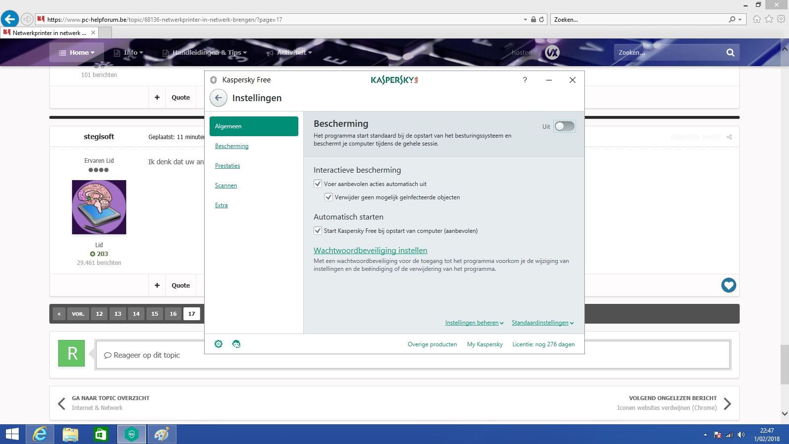Screen dimensions: 789x444
Task: Go to forum page 12
Action: coord(99,314)
